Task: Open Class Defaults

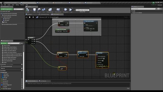Action: 58,10
